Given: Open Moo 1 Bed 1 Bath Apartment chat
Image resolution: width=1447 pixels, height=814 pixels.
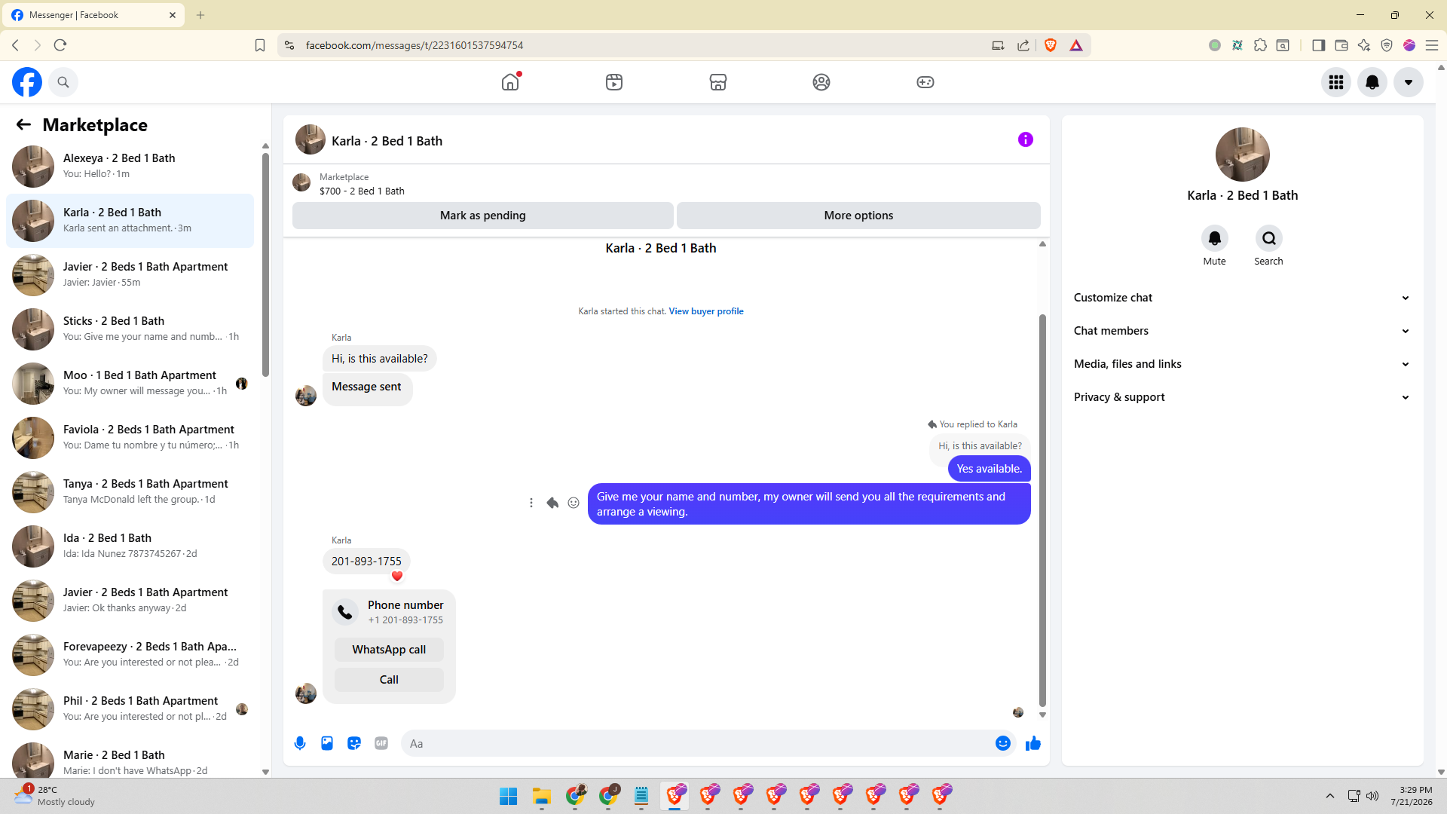Looking at the screenshot, I should [130, 384].
